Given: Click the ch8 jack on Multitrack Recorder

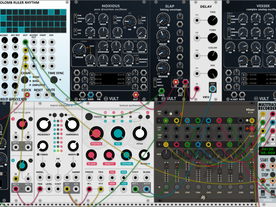Looking at the screenshot, I should click(x=273, y=140).
